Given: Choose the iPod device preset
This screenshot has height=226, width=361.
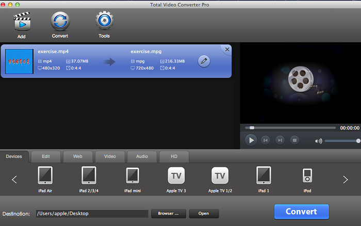Looking at the screenshot, I should pyautogui.click(x=307, y=175).
